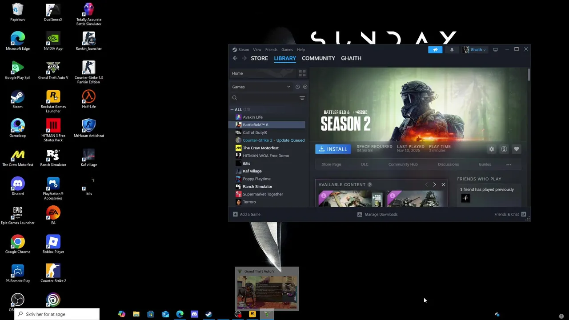Go back using Steam's back arrow

[235, 58]
